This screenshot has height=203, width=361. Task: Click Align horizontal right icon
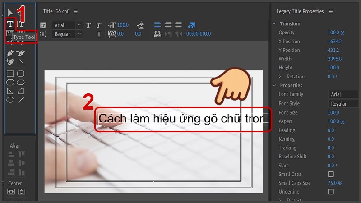pos(11,172)
